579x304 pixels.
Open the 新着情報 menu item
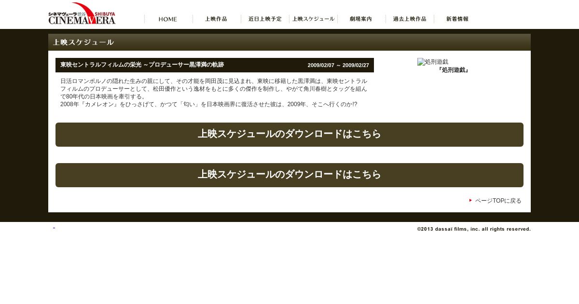[x=458, y=19]
